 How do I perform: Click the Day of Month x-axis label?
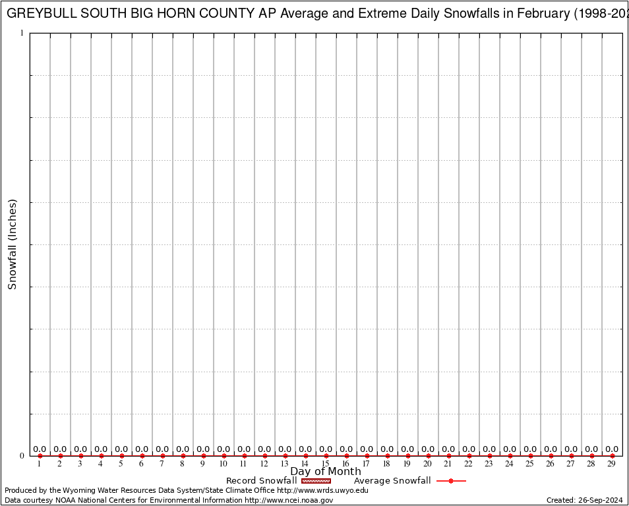tap(326, 472)
